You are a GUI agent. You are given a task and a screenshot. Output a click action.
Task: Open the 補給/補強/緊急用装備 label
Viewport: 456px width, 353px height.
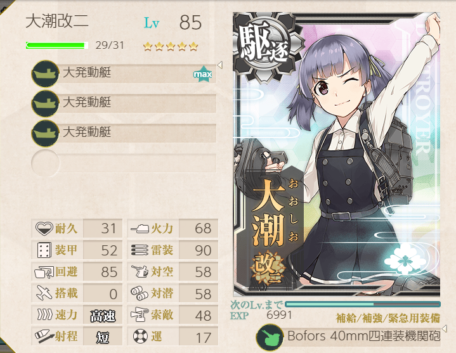pyautogui.click(x=388, y=318)
